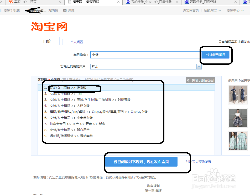Open 淘宝网首页 link
250x195 pixels.
191,11
